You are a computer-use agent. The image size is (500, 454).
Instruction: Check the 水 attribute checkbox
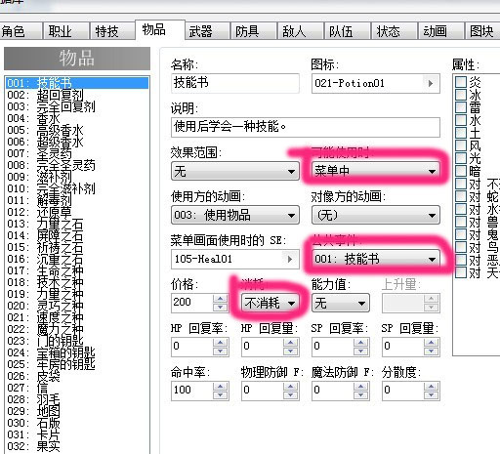(x=461, y=120)
